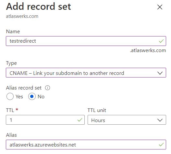Click the Alias record set info icon

48,88
